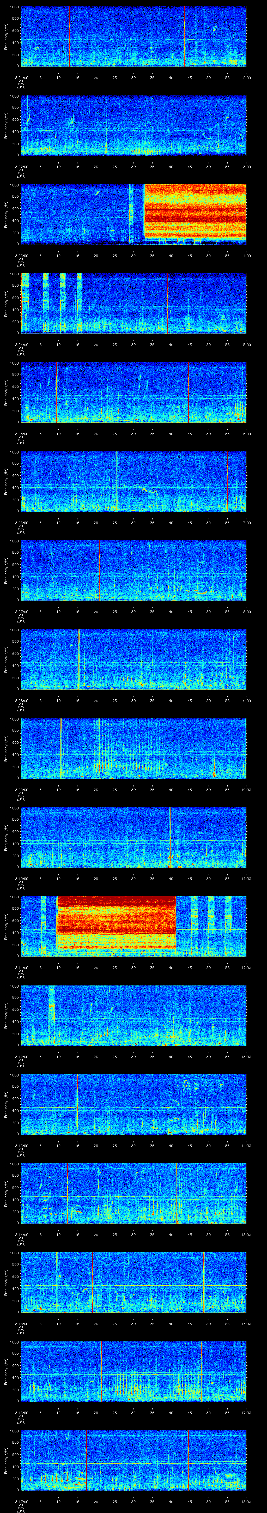Open the spectrogram plot beginning at 8:15:00
The width and height of the screenshot is (267, 1513).
click(134, 1282)
